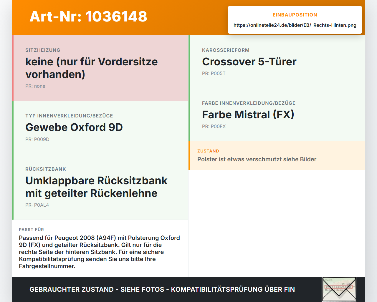
Task: Click the 'TYP INNENVERKLEIDUNG/BEZÜGE' label
Action: pyautogui.click(x=69, y=116)
